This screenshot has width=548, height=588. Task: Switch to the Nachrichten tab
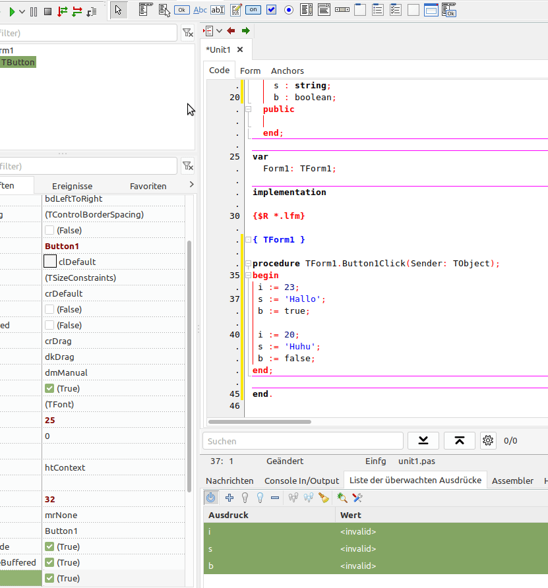(x=229, y=481)
